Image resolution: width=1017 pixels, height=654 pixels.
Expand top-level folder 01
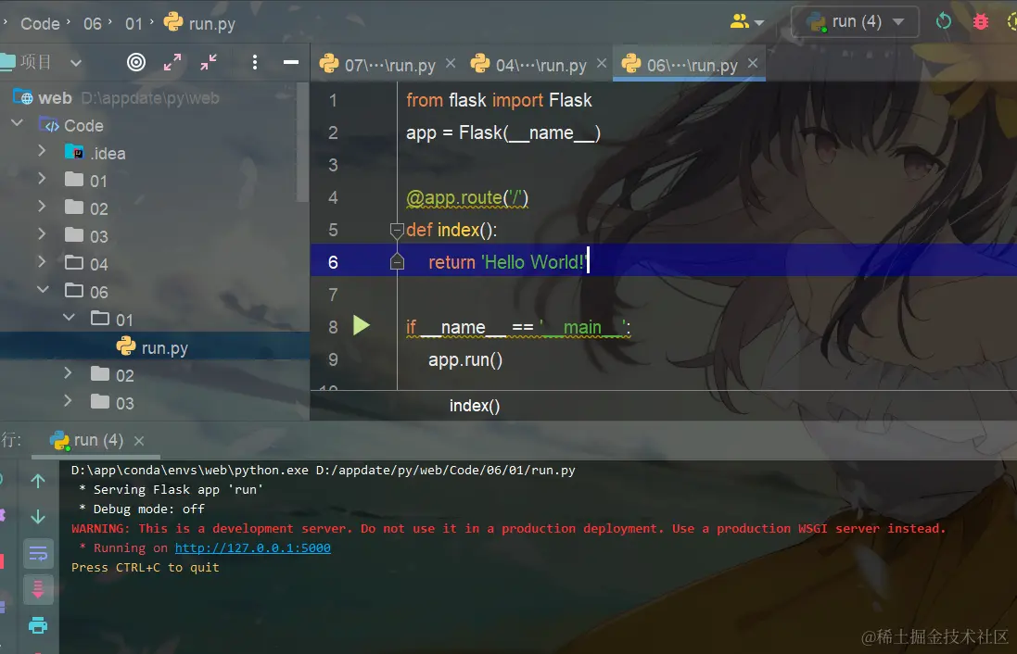(x=42, y=178)
